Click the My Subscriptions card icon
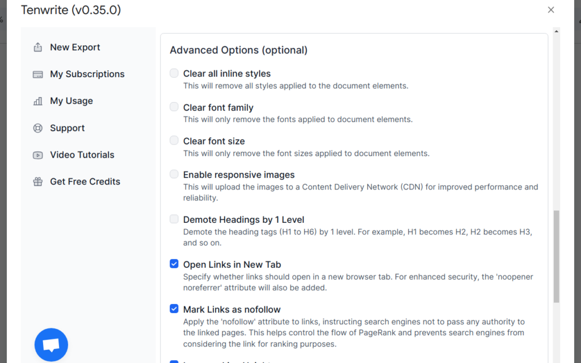The image size is (581, 363). pyautogui.click(x=37, y=74)
